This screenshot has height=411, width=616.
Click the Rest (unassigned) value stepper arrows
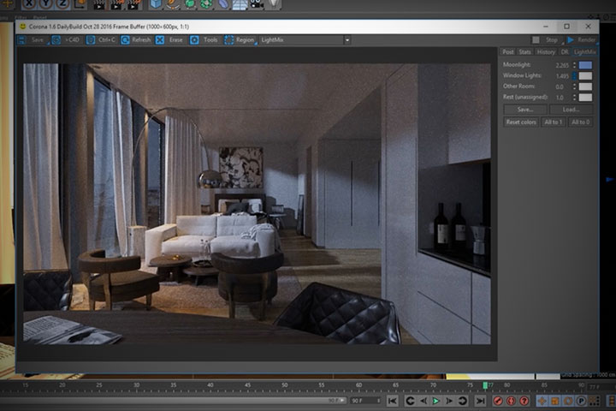[574, 97]
